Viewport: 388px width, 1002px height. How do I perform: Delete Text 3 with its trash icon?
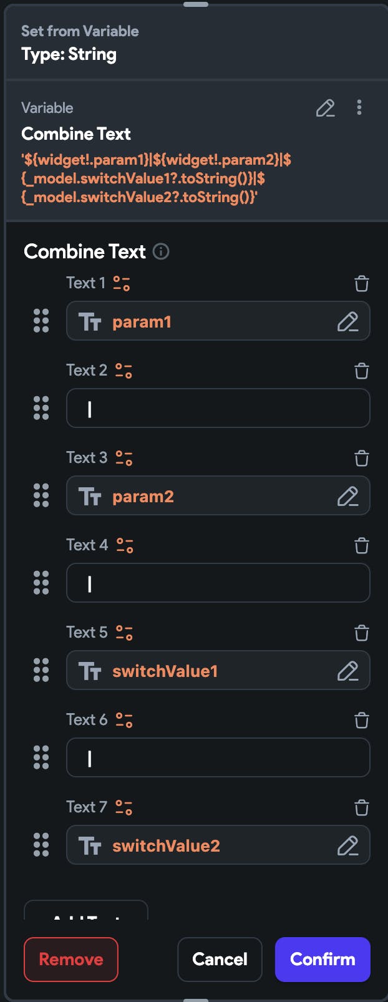coord(362,459)
